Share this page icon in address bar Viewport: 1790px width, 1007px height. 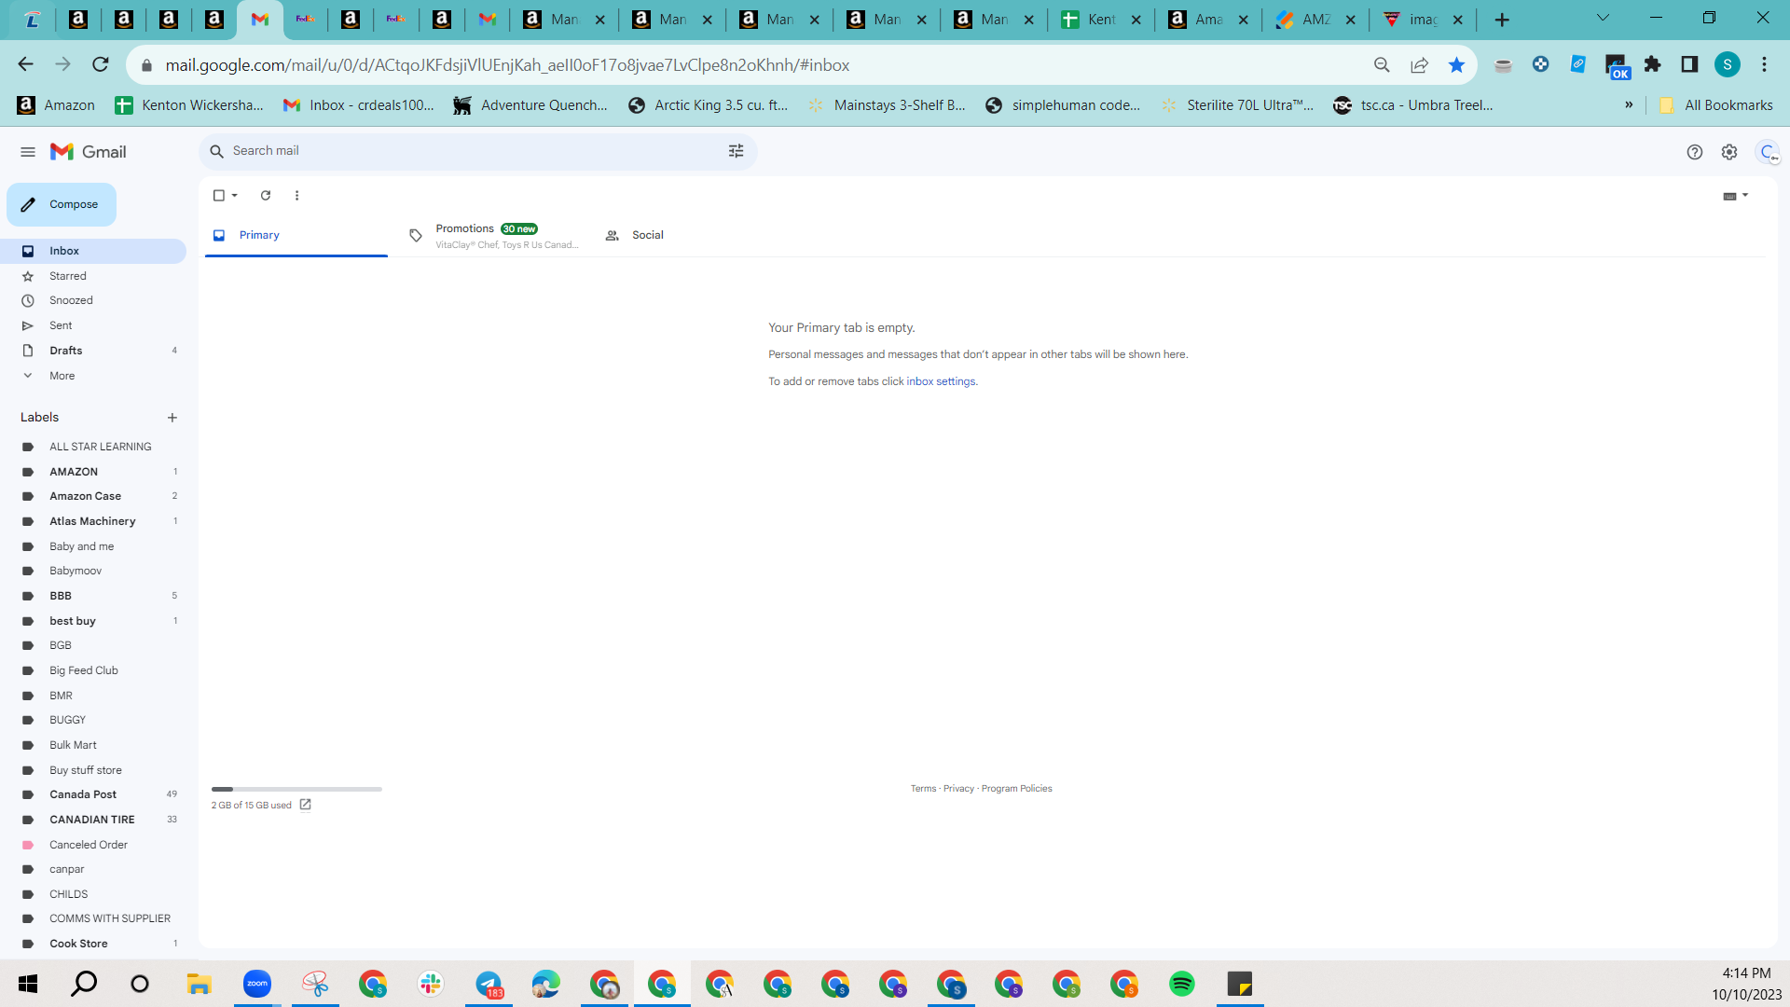[1419, 65]
